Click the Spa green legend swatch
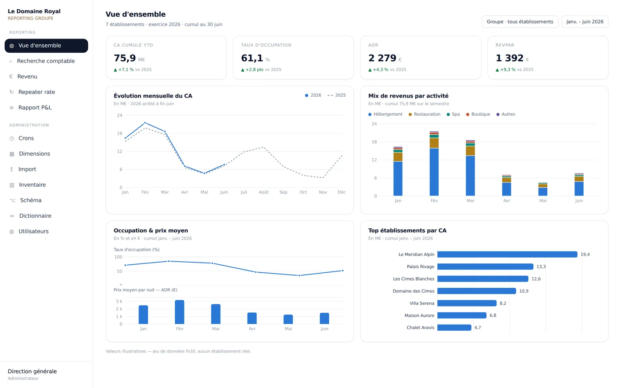 [x=448, y=114]
